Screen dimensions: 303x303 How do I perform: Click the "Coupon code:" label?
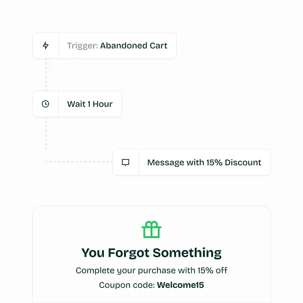tap(127, 285)
